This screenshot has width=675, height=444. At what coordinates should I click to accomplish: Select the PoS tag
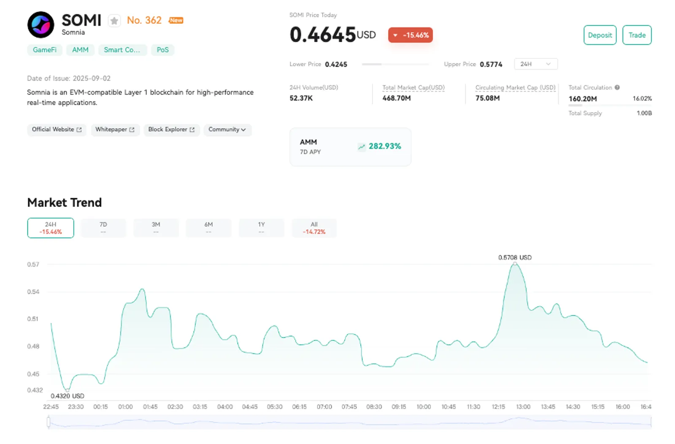pyautogui.click(x=163, y=50)
